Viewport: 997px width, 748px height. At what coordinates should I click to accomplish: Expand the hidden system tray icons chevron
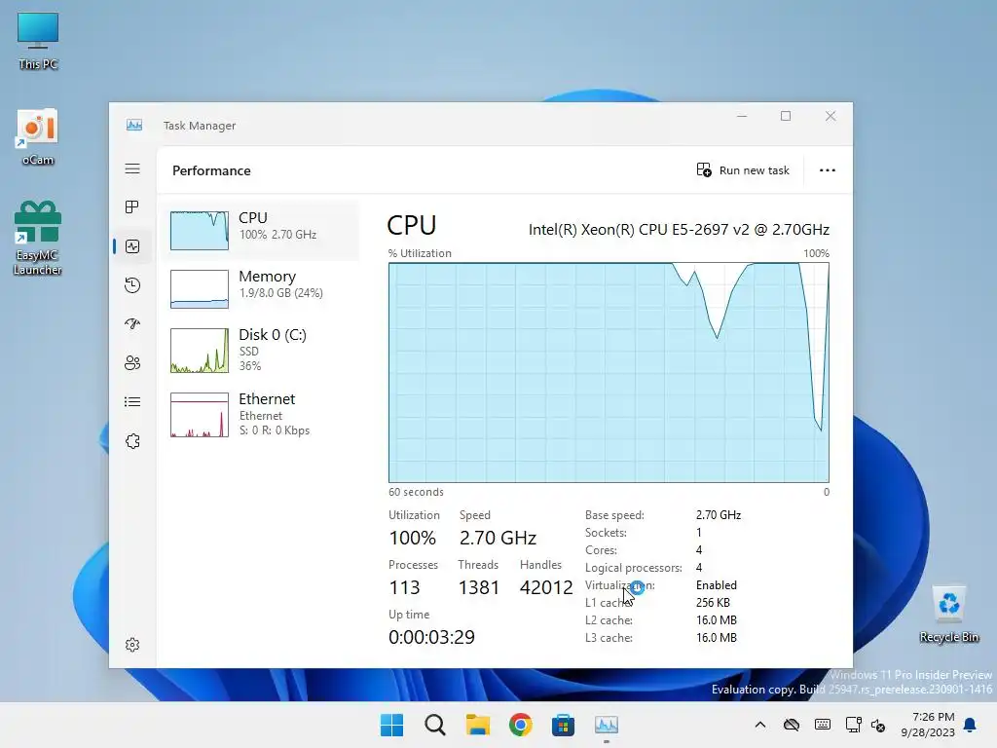pyautogui.click(x=759, y=725)
